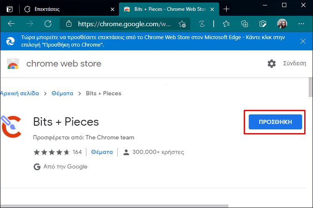The image size is (313, 208).
Task: Open Αρχική σελίδα breadcrumb link
Action: click(20, 93)
